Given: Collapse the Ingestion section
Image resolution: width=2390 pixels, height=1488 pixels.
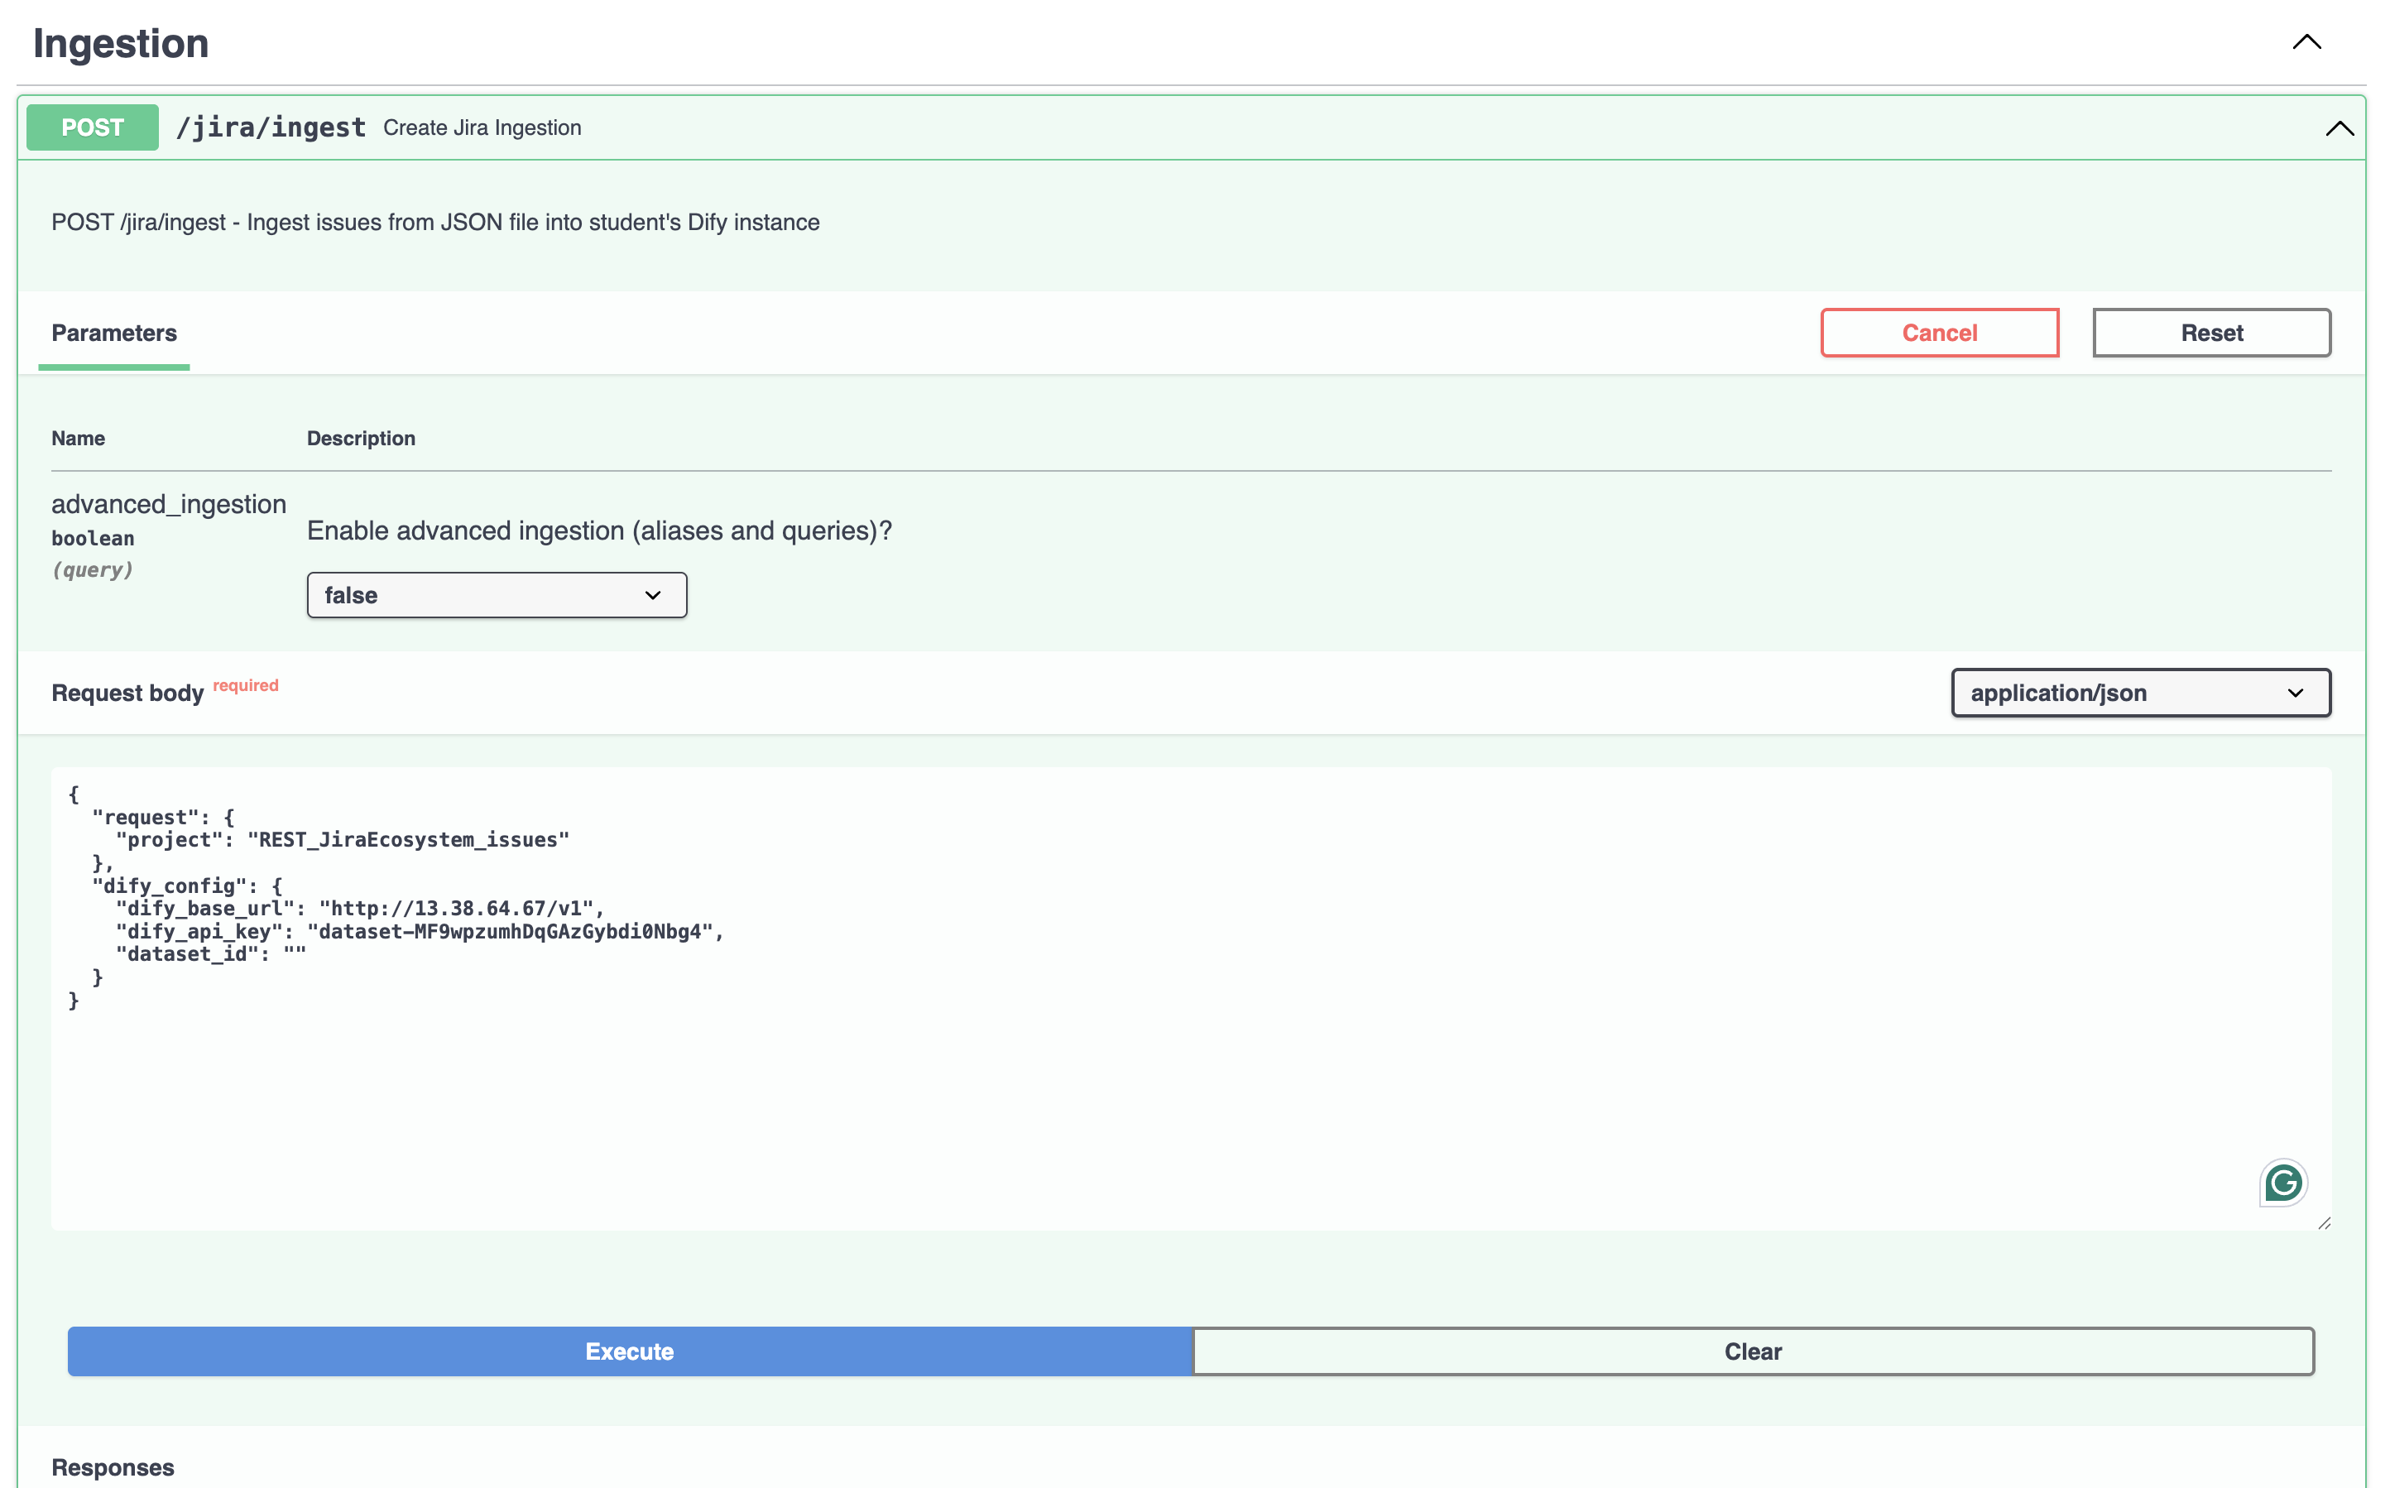Looking at the screenshot, I should (x=2306, y=41).
